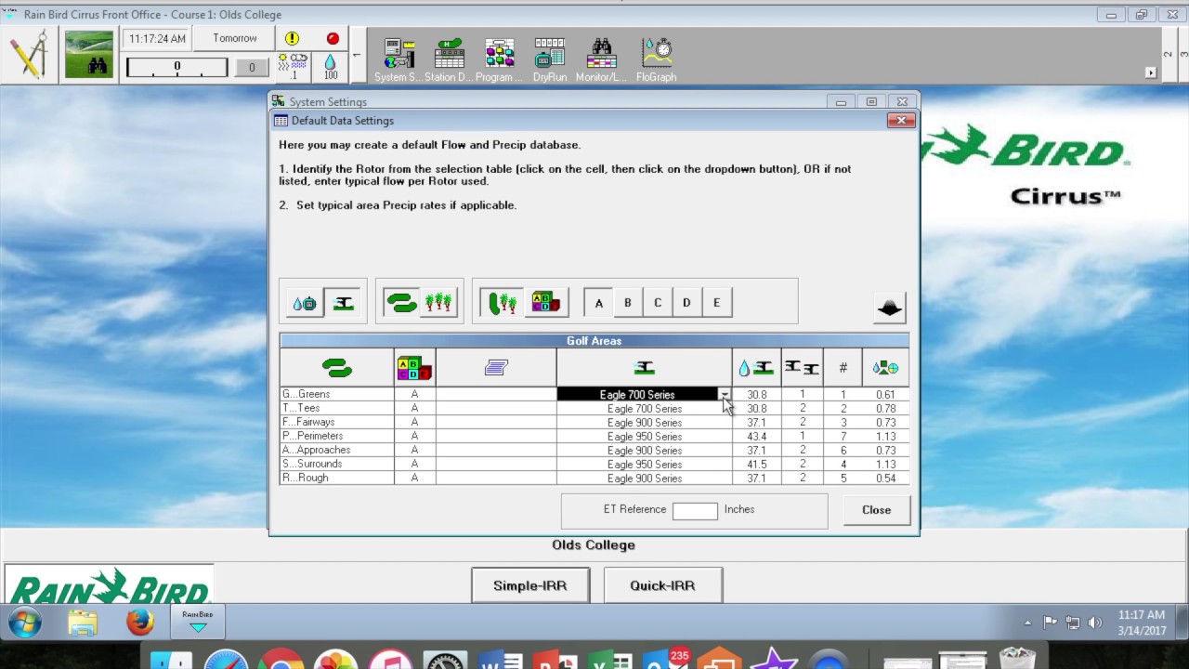Launch Firefox from the taskbar
This screenshot has height=669, width=1189.
click(140, 622)
